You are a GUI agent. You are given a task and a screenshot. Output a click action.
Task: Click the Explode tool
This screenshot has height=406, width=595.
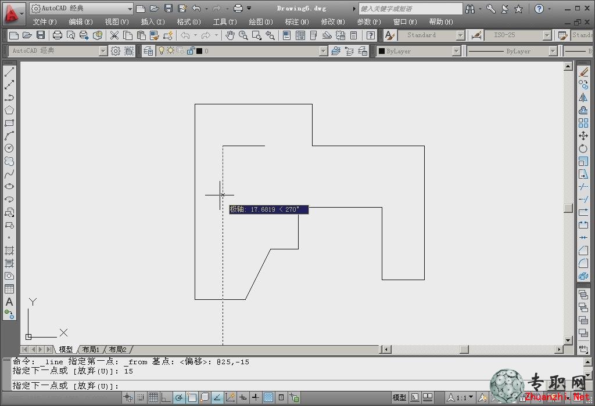pos(583,276)
